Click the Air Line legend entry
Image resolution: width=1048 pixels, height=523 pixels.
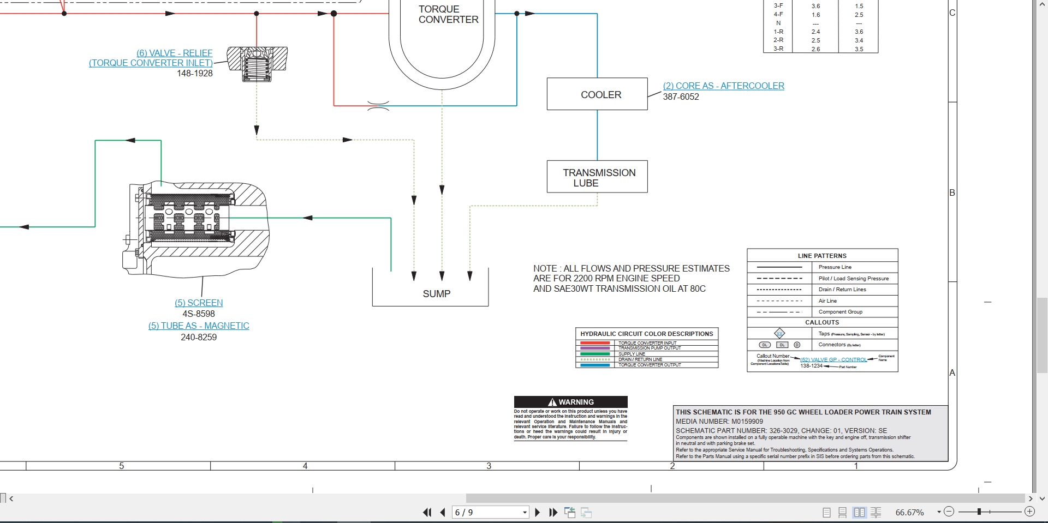pyautogui.click(x=827, y=301)
